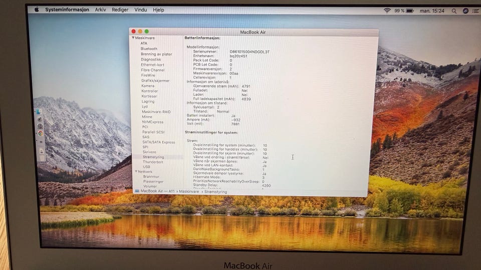The image size is (481, 270).
Task: Select Minne in the sidebar
Action: click(147, 117)
